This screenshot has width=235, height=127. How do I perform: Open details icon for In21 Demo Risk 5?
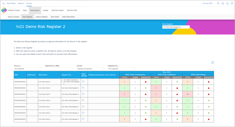[83, 94]
